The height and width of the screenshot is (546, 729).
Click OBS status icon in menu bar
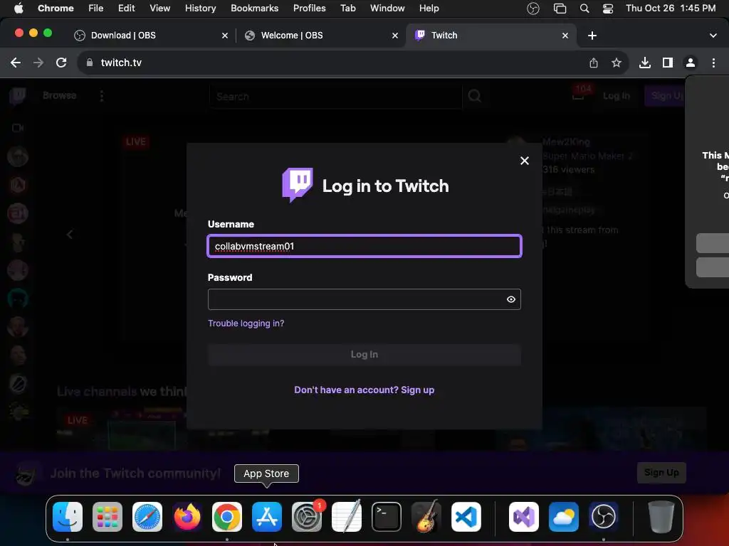click(x=533, y=9)
